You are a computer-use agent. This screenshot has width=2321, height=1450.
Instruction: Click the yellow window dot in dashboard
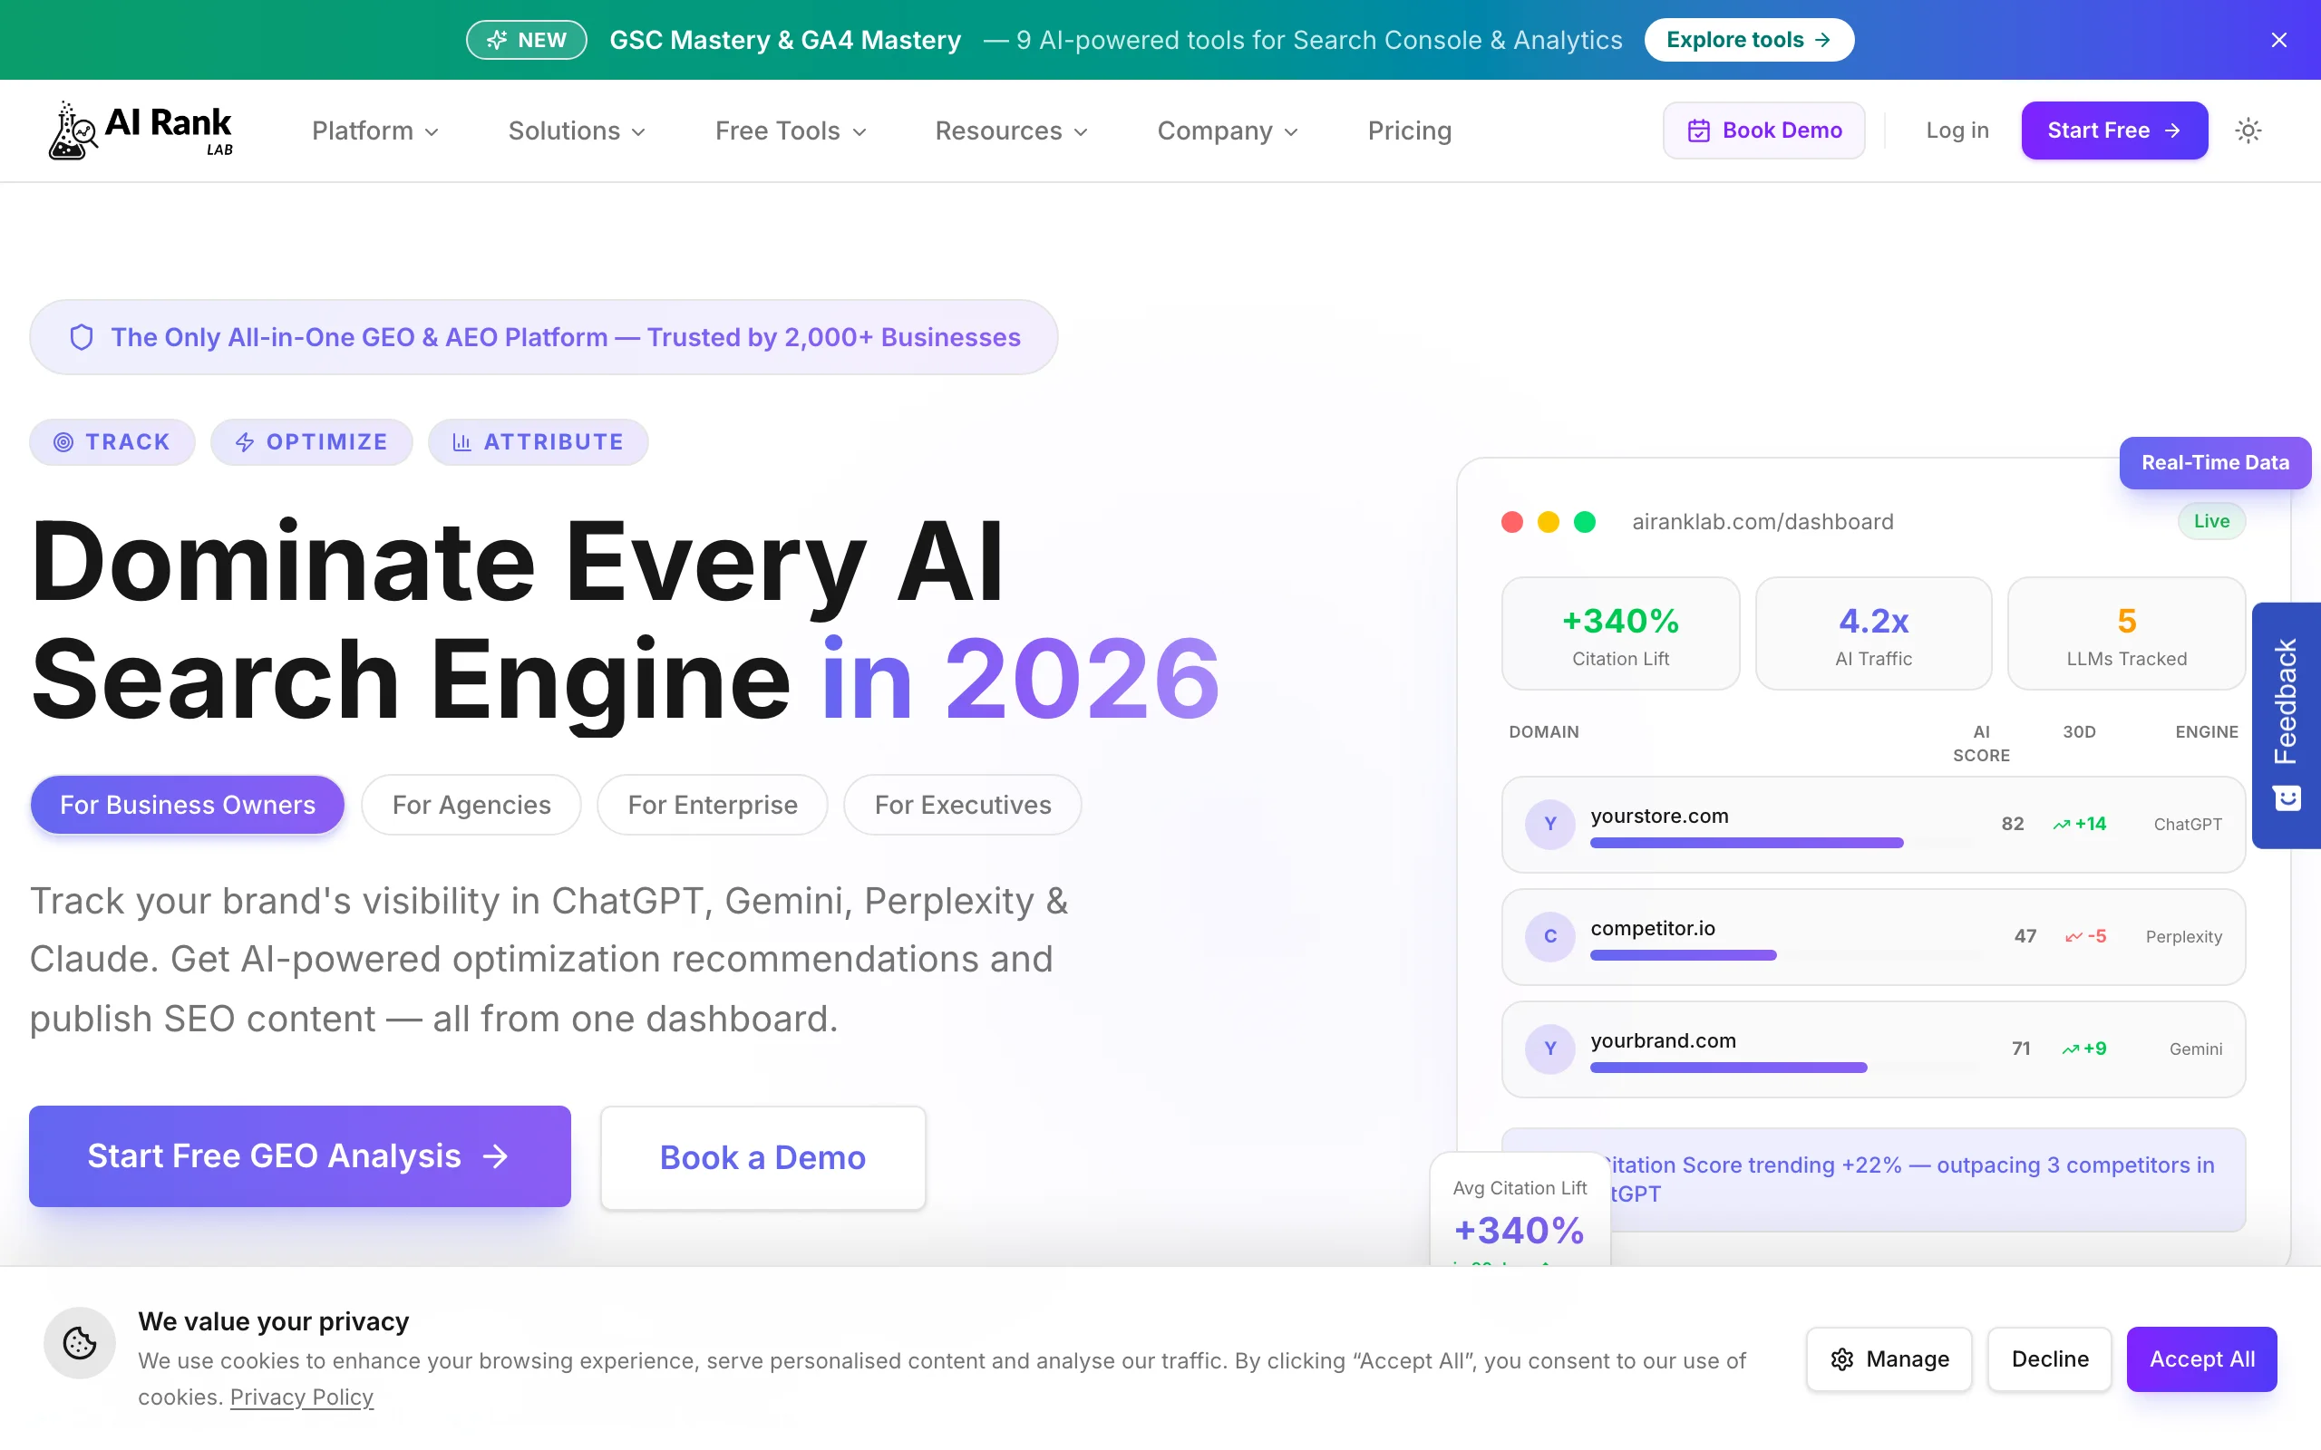[x=1548, y=522]
